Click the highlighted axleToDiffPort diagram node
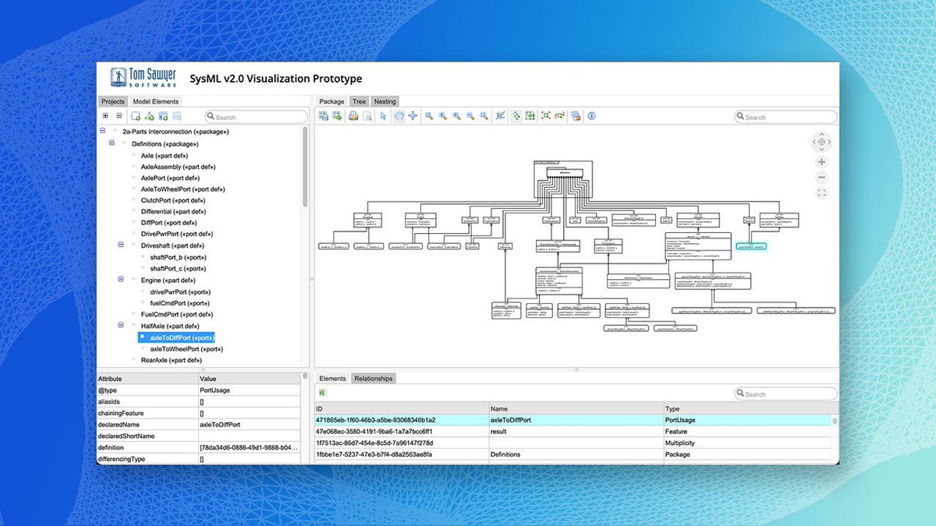Viewport: 936px width, 526px height. tap(751, 246)
